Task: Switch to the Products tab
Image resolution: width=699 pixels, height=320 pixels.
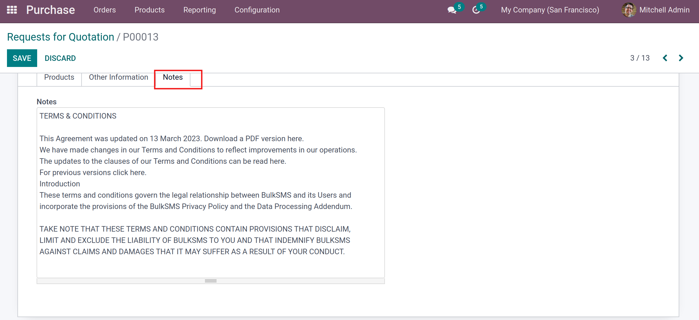Action: point(59,77)
